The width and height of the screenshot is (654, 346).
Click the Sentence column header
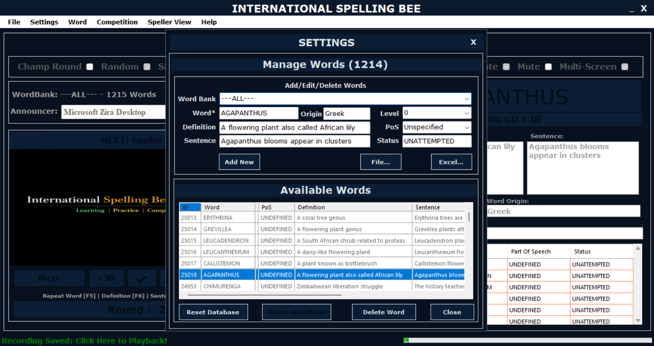439,207
